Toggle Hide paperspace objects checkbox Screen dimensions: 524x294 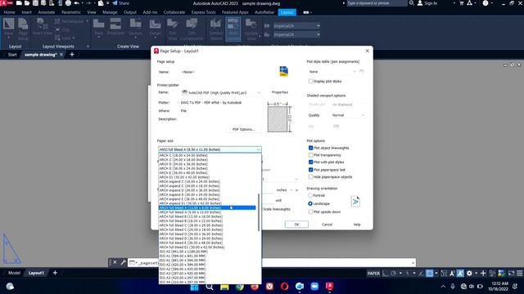point(310,177)
